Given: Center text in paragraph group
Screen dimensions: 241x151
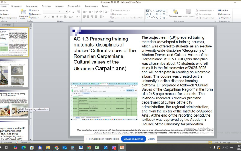Looking at the screenshot, I should click(x=88, y=17).
